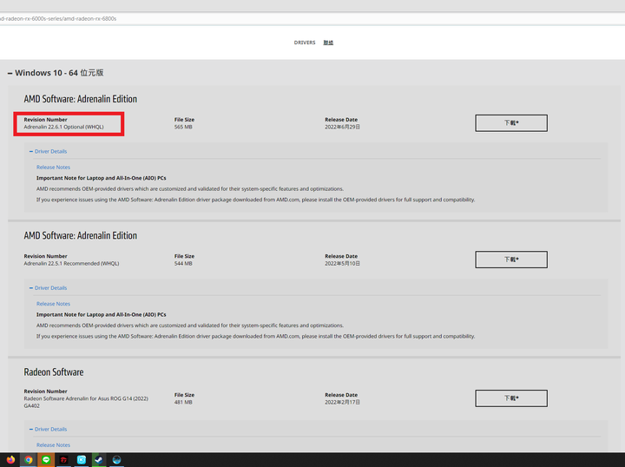Download the 481 MB Radeon Software driver
The width and height of the screenshot is (625, 467).
511,398
